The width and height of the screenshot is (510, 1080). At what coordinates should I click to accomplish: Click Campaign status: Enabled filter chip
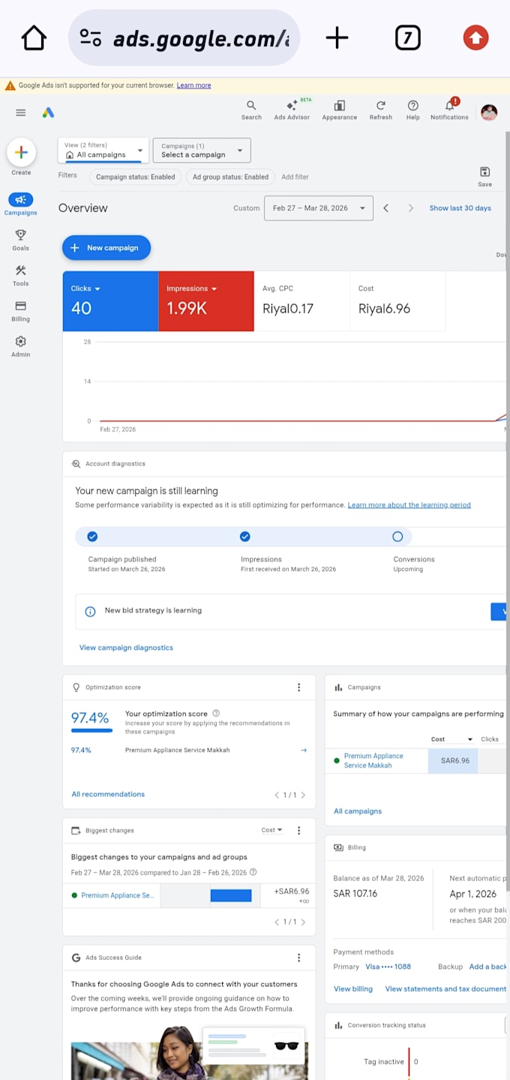click(x=136, y=177)
